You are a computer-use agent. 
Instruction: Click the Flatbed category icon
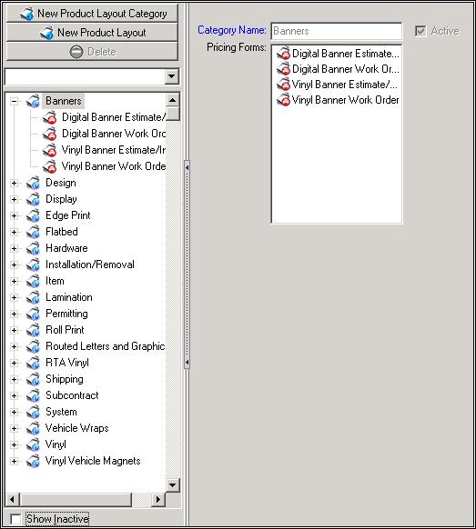pos(33,232)
